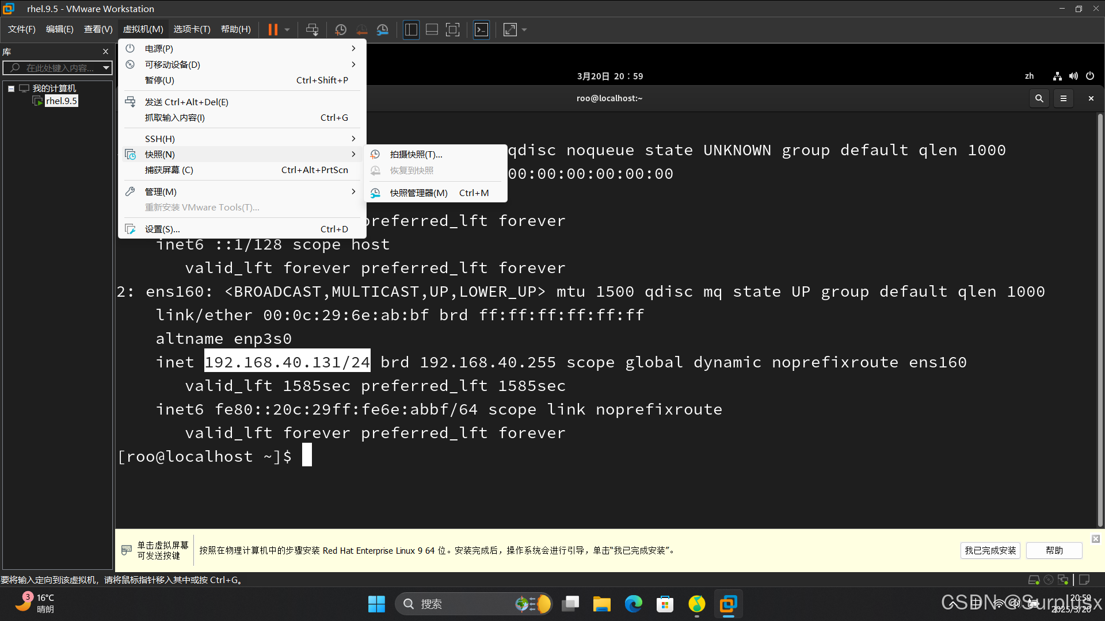Collapse the 我的计算机 tree node
This screenshot has width=1105, height=621.
tap(11, 89)
